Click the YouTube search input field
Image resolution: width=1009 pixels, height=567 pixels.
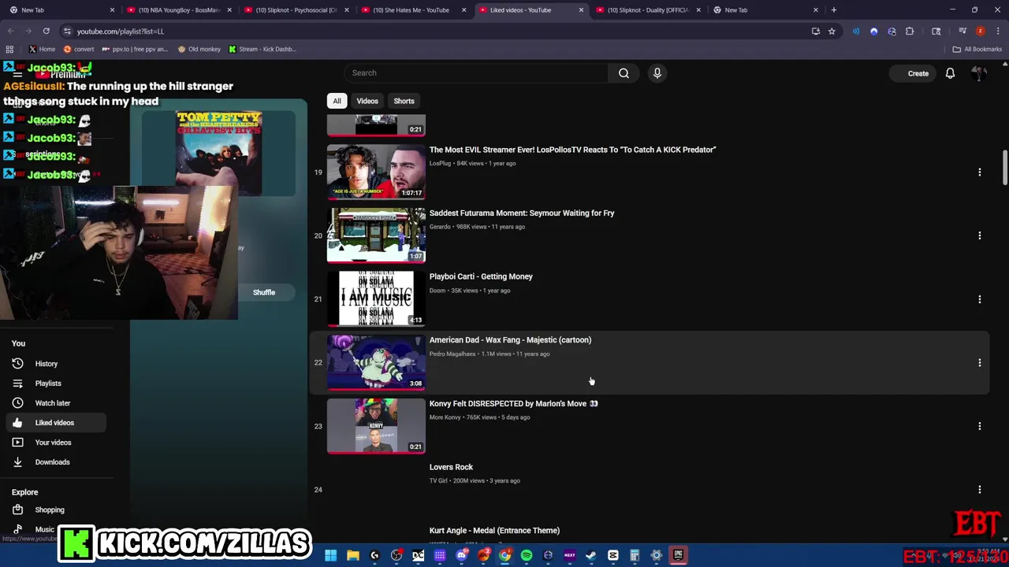coord(475,73)
